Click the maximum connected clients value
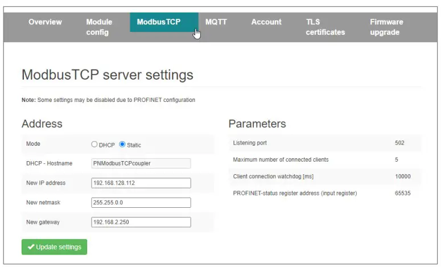The height and width of the screenshot is (267, 441). (x=397, y=160)
